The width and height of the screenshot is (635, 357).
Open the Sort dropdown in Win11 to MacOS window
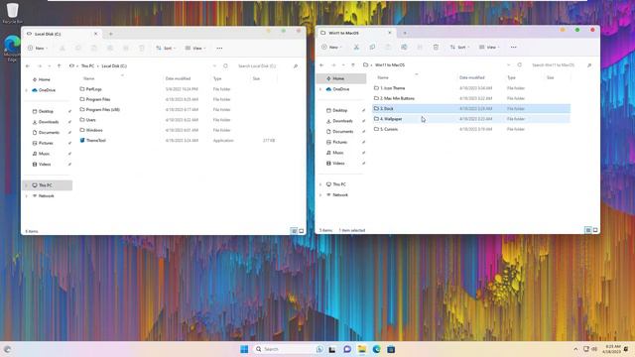coord(460,48)
